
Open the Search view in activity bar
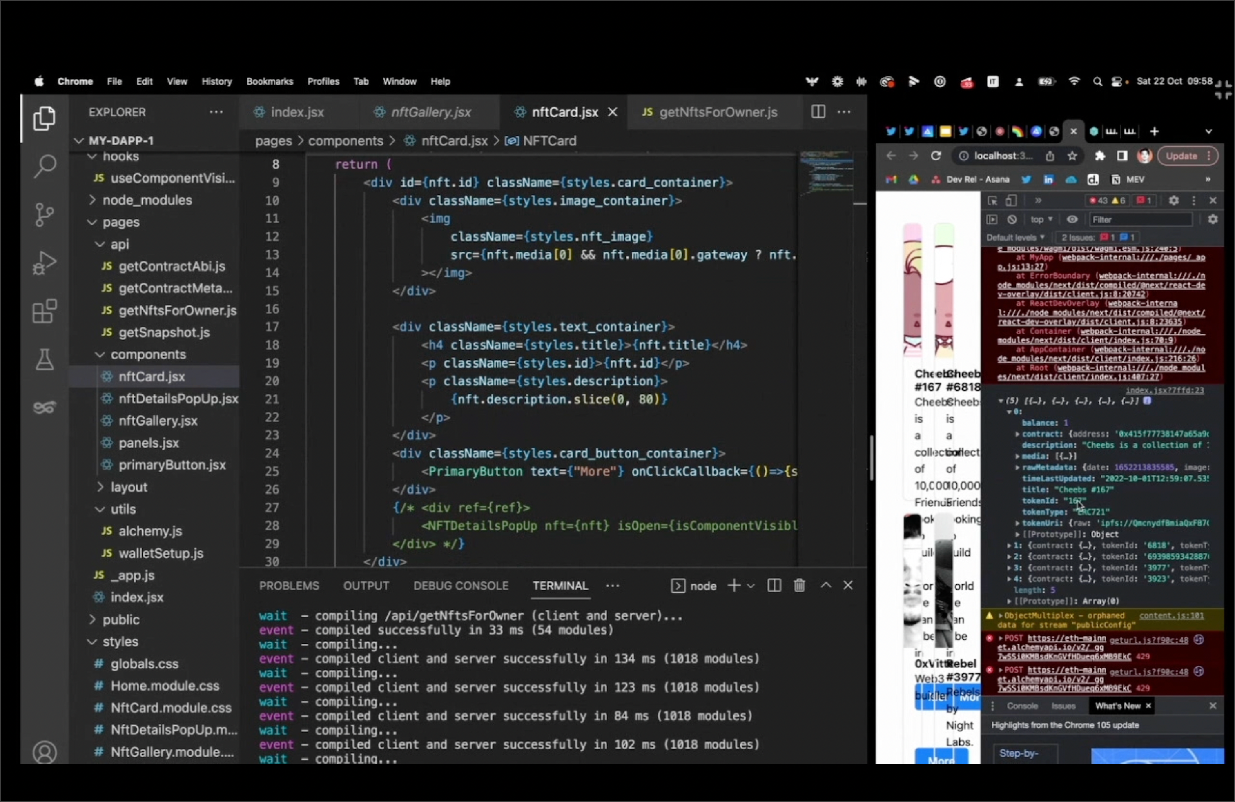click(44, 166)
